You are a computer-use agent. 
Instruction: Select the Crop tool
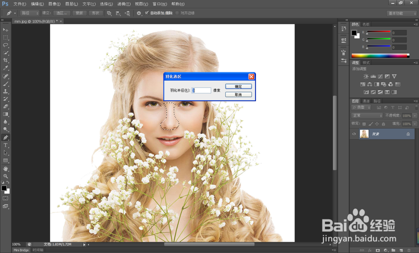click(6, 61)
